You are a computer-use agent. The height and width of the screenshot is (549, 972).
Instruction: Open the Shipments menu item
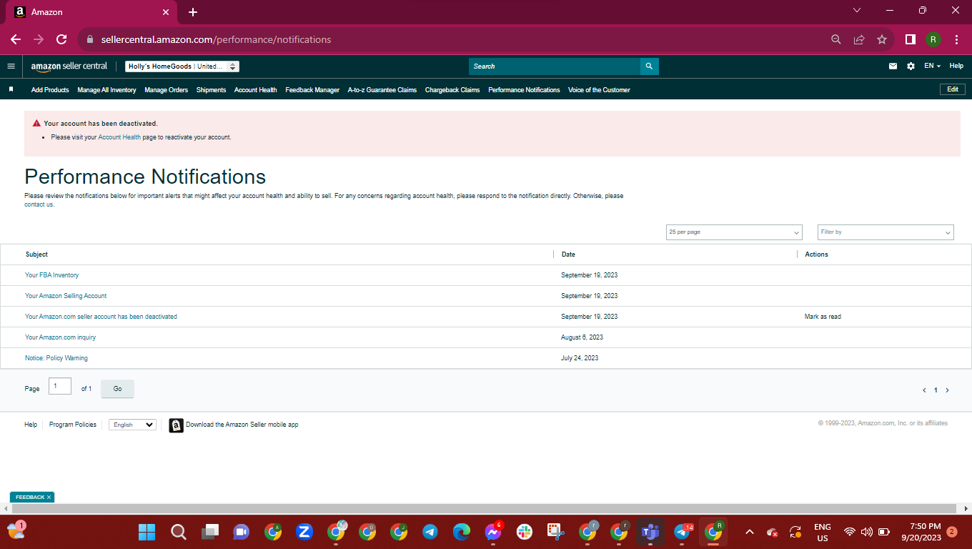point(211,90)
